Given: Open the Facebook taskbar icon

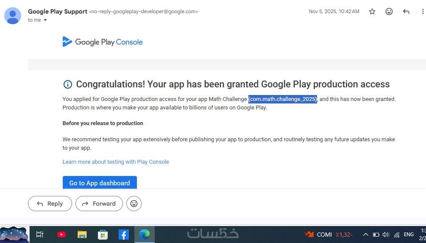Looking at the screenshot, I should tap(123, 235).
